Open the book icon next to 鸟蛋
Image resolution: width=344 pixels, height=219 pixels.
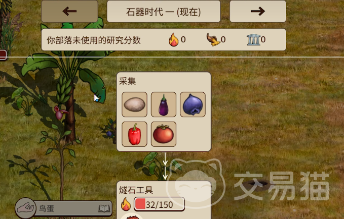(x=104, y=208)
